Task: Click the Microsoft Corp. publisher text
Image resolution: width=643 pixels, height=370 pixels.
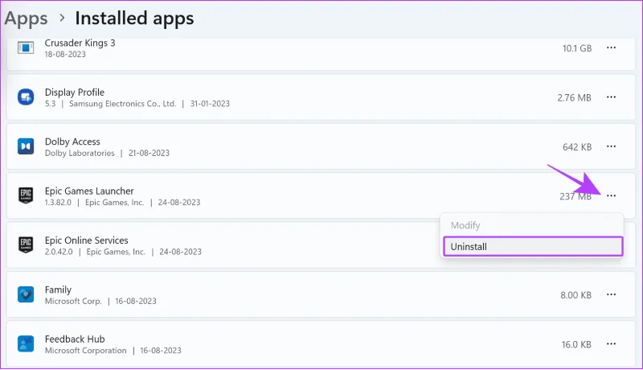Action: 73,301
